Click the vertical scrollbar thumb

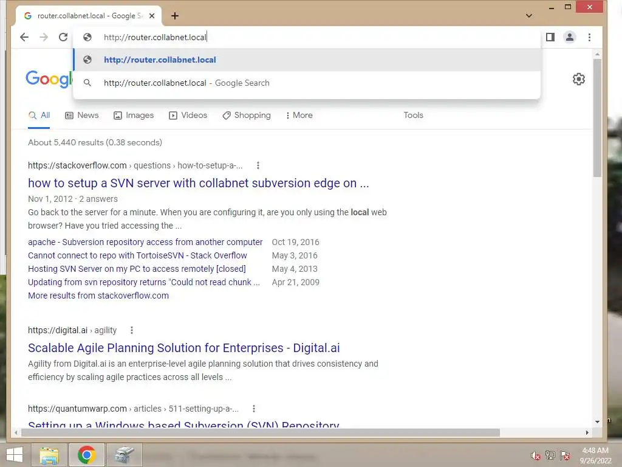(597, 118)
